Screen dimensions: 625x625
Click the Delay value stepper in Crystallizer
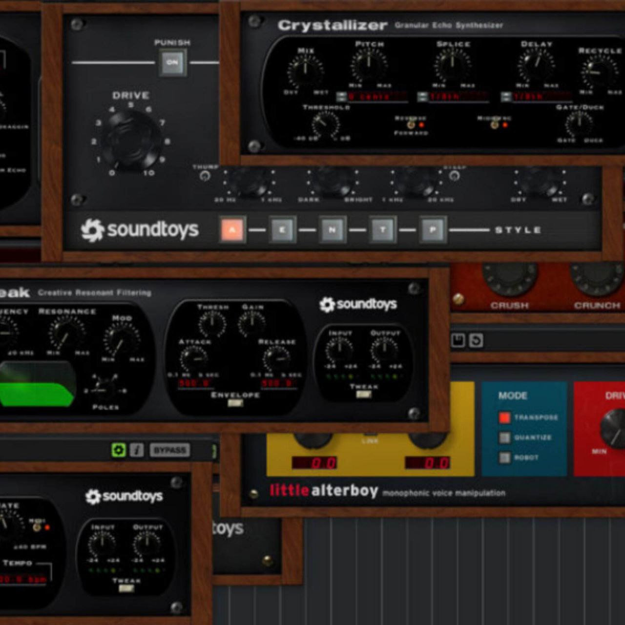[506, 97]
